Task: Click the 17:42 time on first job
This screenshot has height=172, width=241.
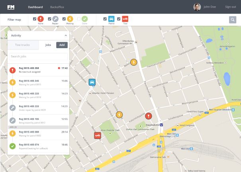Action: (x=65, y=68)
